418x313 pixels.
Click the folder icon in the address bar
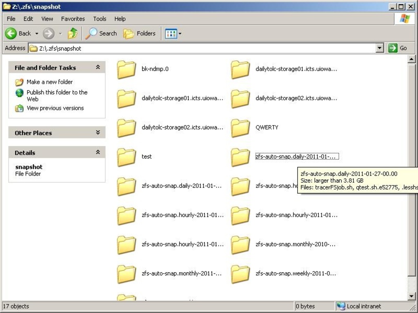[33, 48]
